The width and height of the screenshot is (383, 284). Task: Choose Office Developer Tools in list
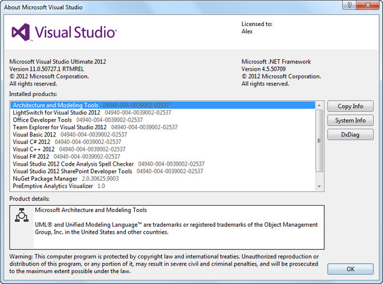(x=42, y=120)
